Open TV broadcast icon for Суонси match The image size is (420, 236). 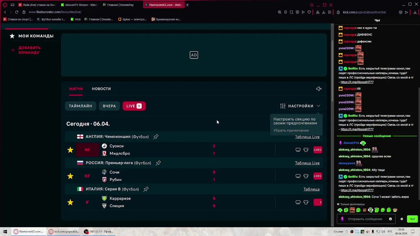pos(298,150)
